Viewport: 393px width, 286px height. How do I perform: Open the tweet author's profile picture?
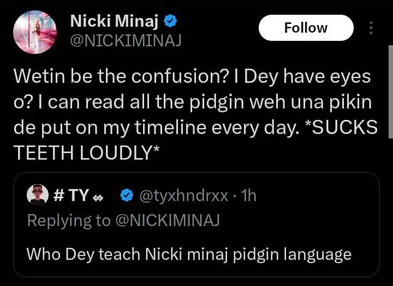tap(35, 32)
